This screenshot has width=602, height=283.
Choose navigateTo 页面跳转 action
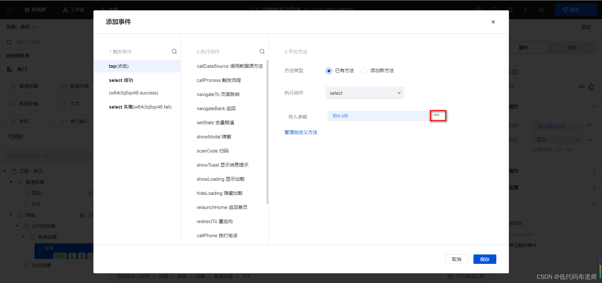[218, 94]
